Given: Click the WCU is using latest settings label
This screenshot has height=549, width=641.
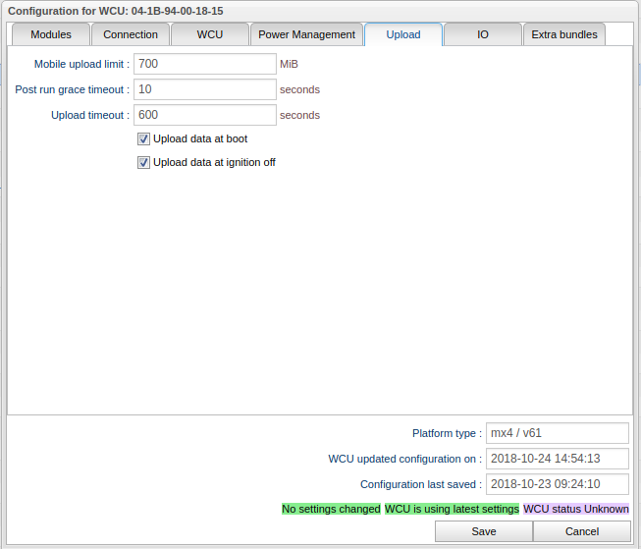Looking at the screenshot, I should [x=452, y=509].
